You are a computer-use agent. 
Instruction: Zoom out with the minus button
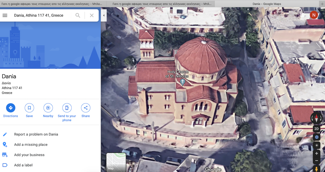click(316, 161)
